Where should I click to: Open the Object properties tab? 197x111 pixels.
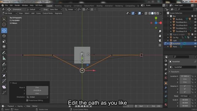point(166,83)
